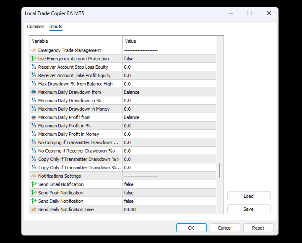The width and height of the screenshot is (302, 243).
Task: Select the Inputs tab
Action: coord(56,26)
